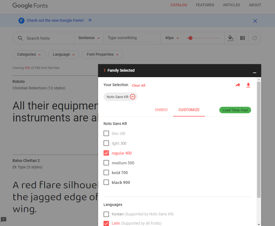Check the Korean language option

pyautogui.click(x=106, y=214)
